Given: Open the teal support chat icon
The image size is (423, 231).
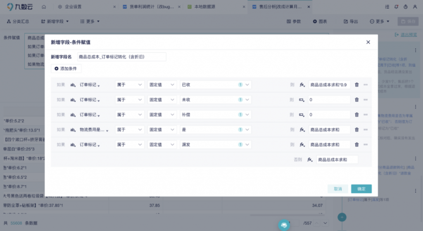Looking at the screenshot, I should pyautogui.click(x=284, y=224).
